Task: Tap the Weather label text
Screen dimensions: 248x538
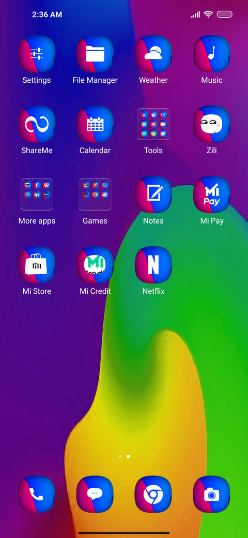Action: tap(153, 80)
